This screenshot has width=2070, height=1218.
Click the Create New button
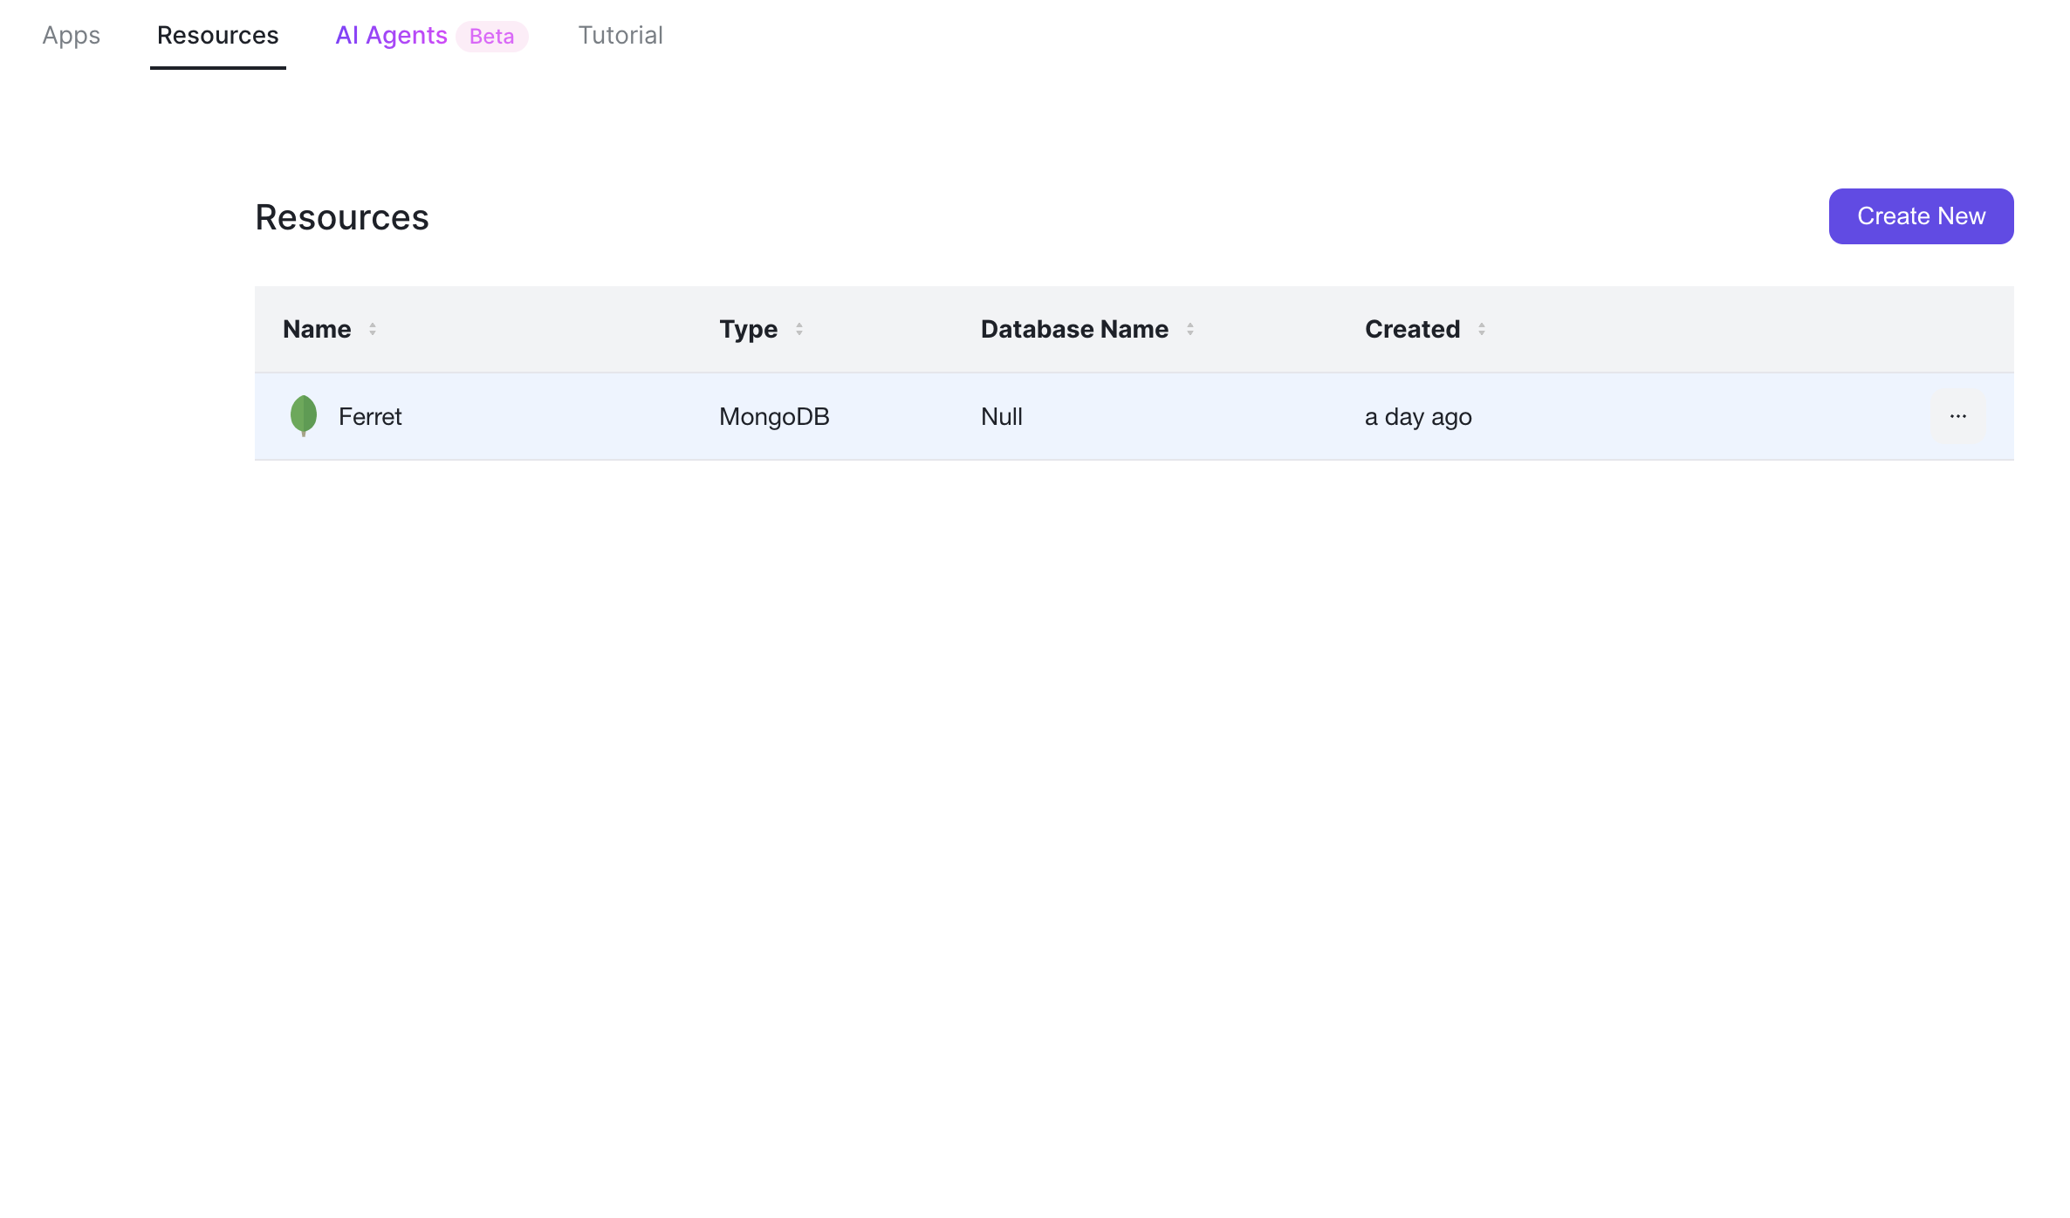[1921, 216]
